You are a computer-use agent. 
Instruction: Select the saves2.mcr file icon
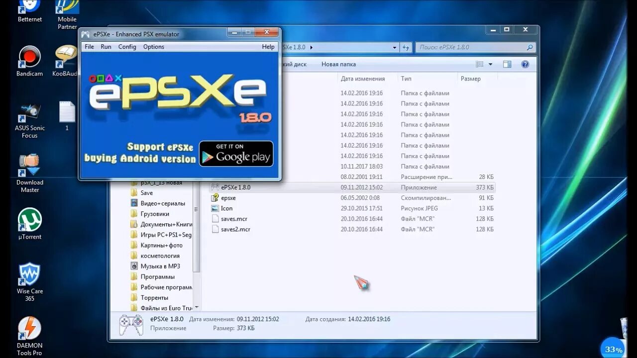215,229
